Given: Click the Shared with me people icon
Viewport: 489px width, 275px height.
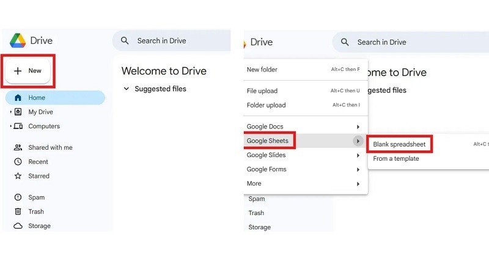Looking at the screenshot, I should pos(18,147).
